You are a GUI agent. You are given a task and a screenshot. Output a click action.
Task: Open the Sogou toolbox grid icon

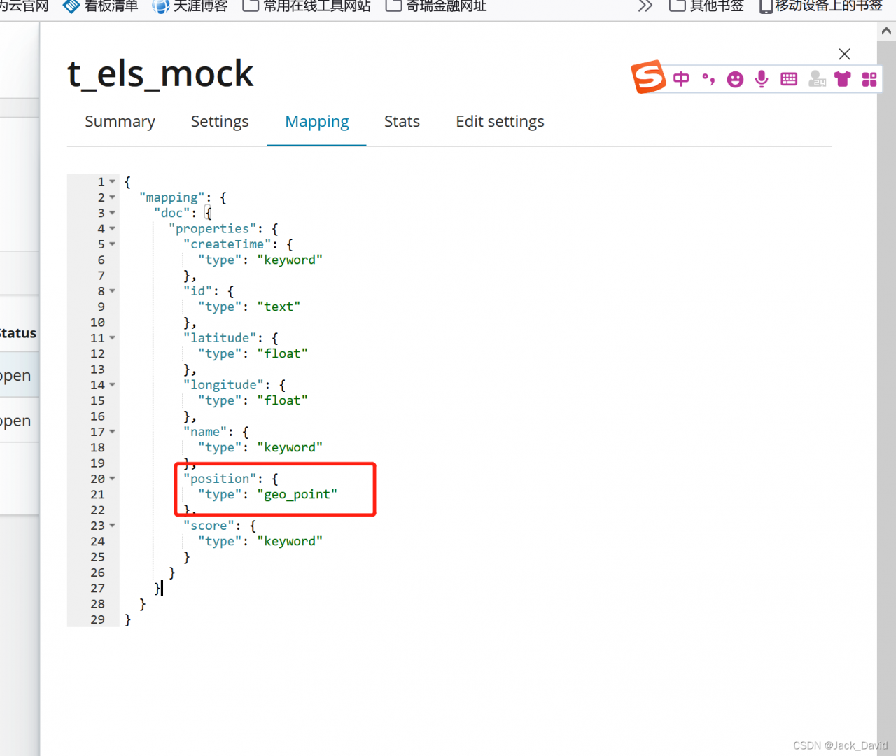(869, 79)
